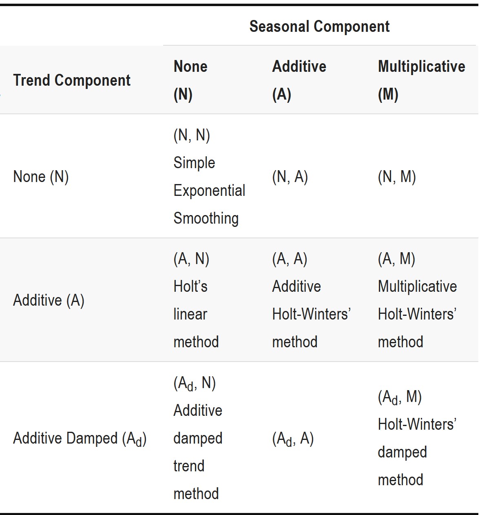Click the Simple Exponential Smoothing text
Viewport: 480px width, 515px height.
209,191
